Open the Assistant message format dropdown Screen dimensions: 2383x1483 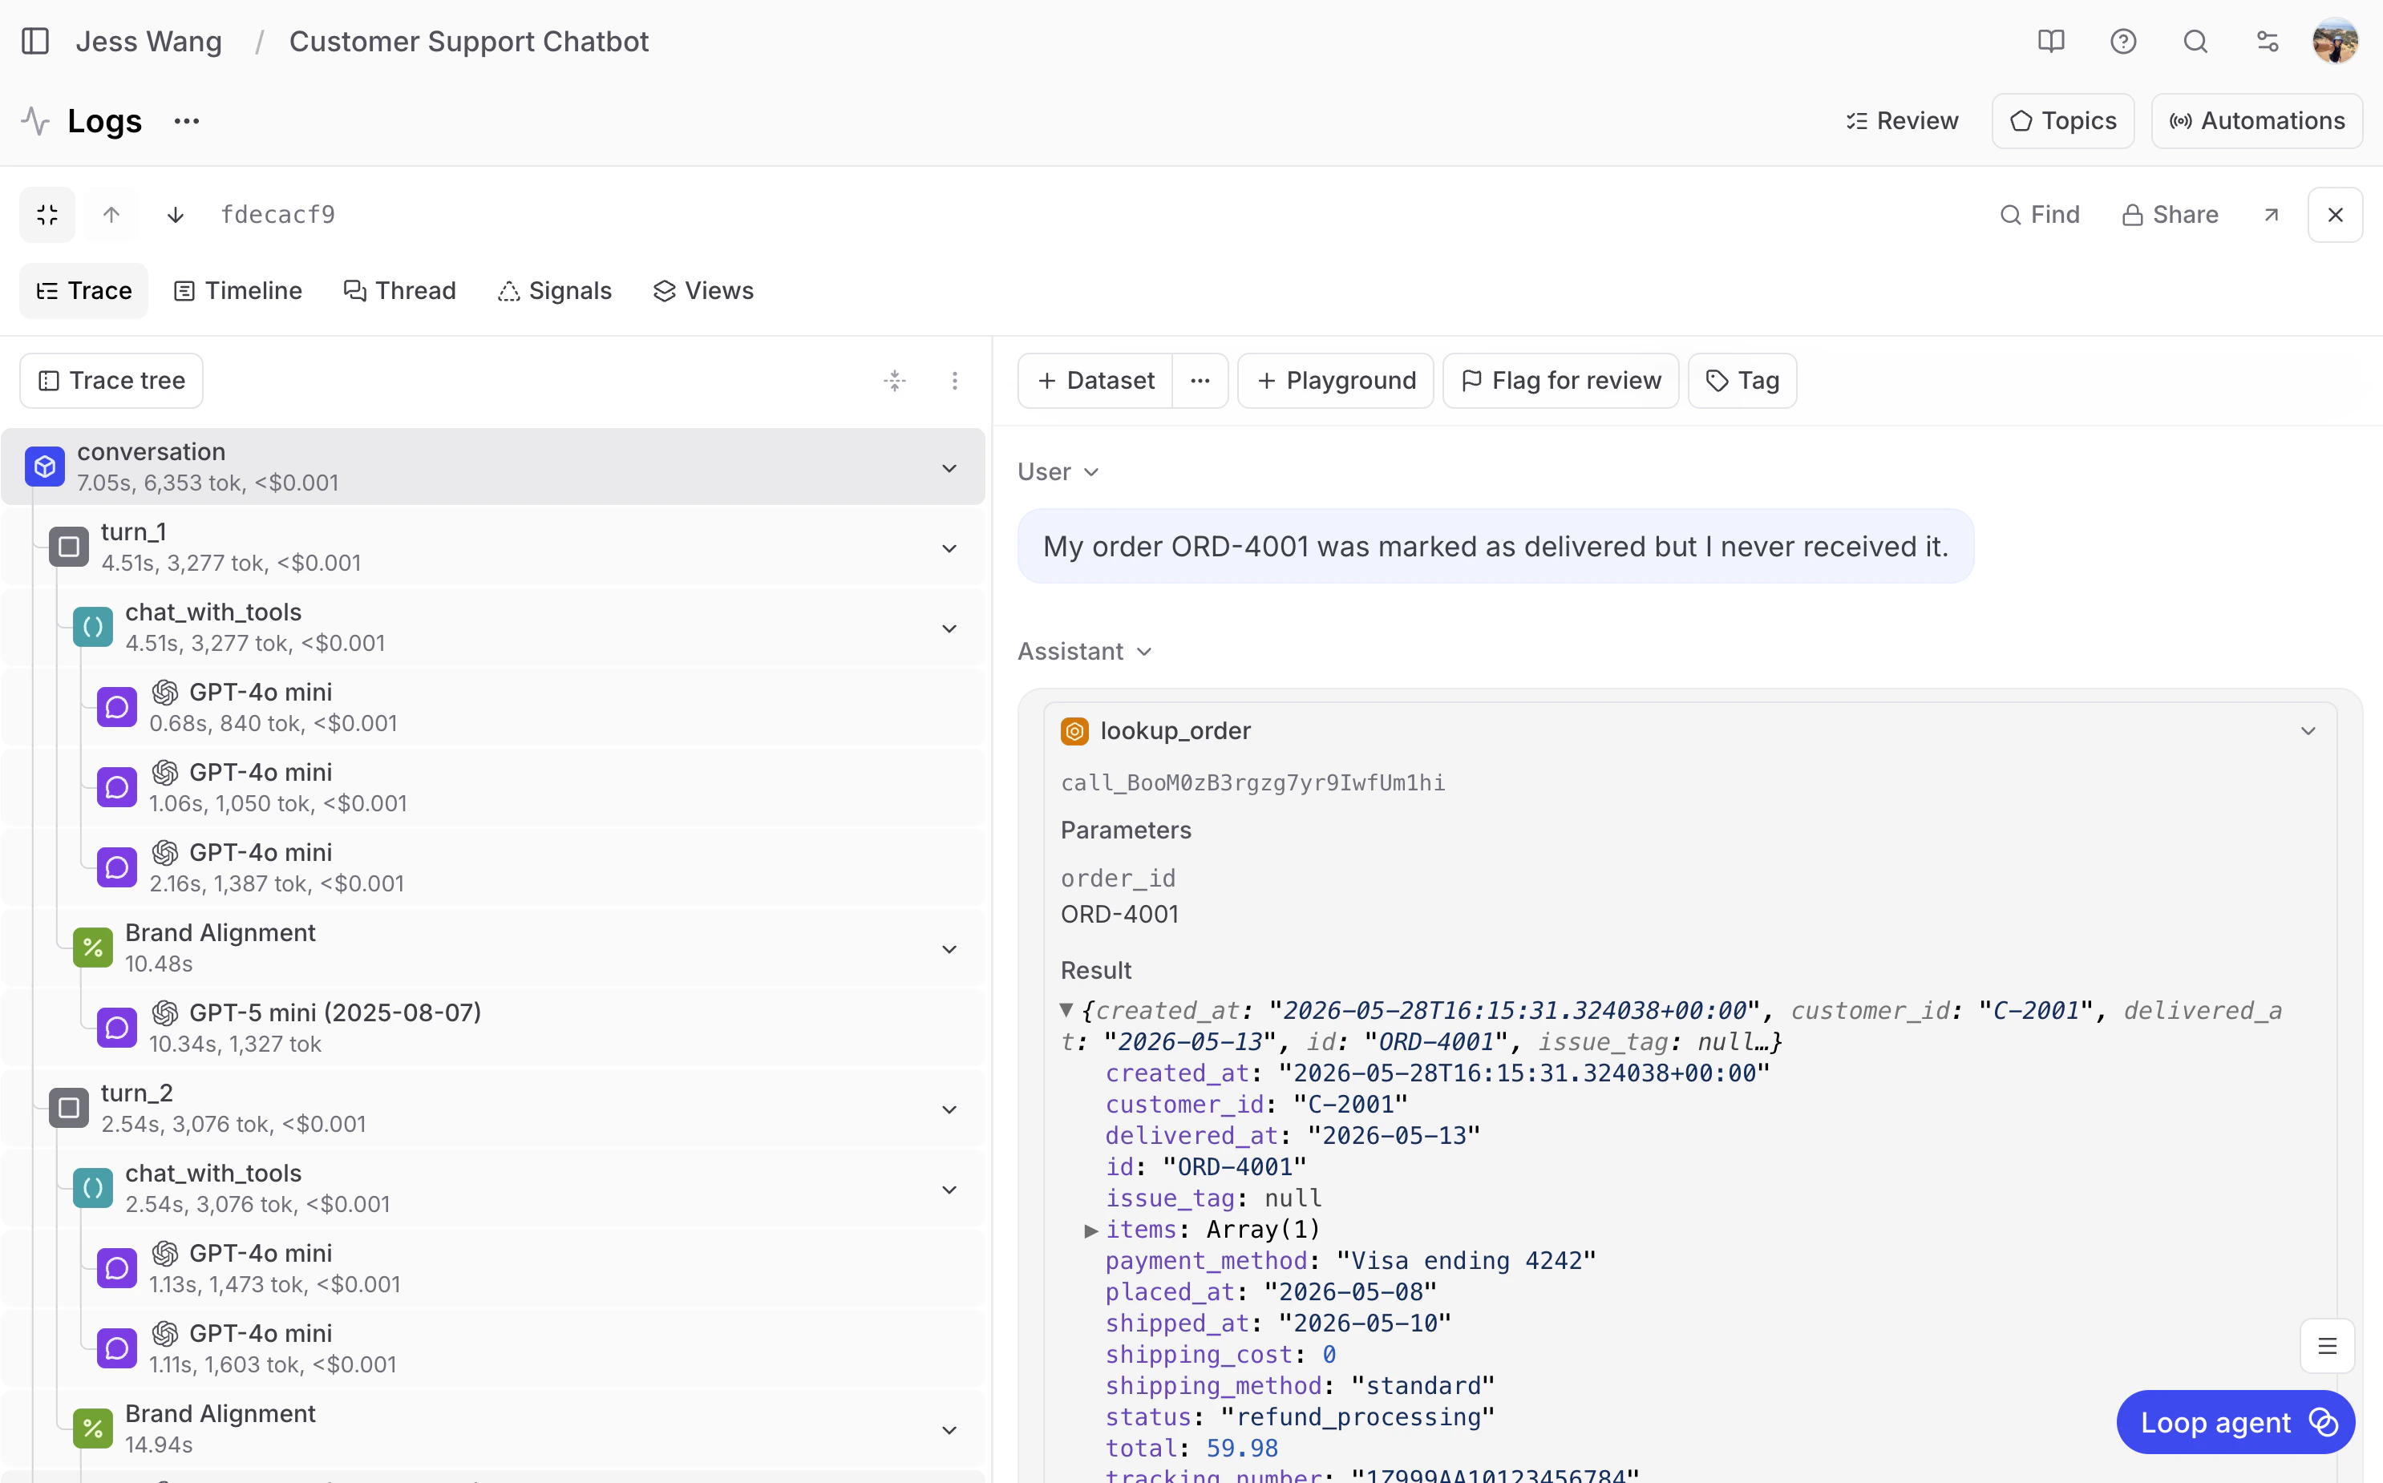pos(1084,651)
